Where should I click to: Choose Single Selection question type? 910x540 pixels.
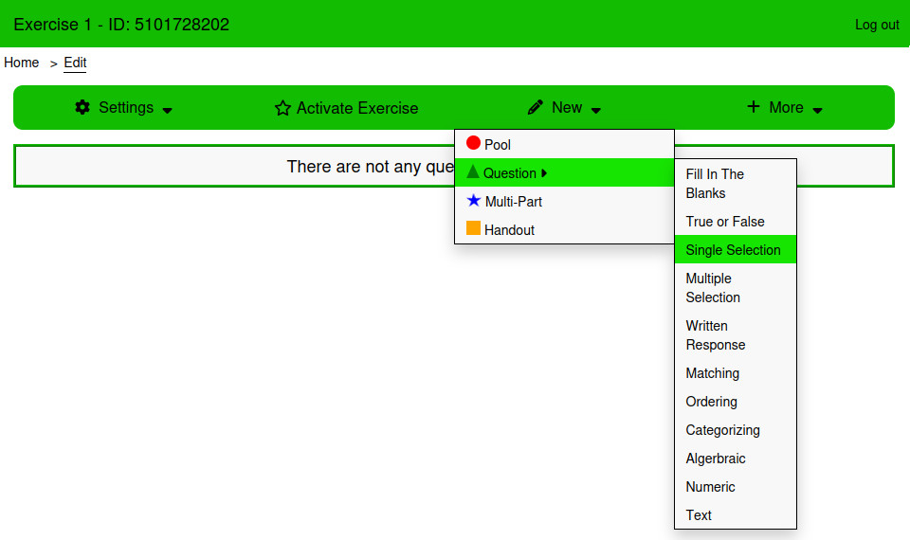(734, 250)
